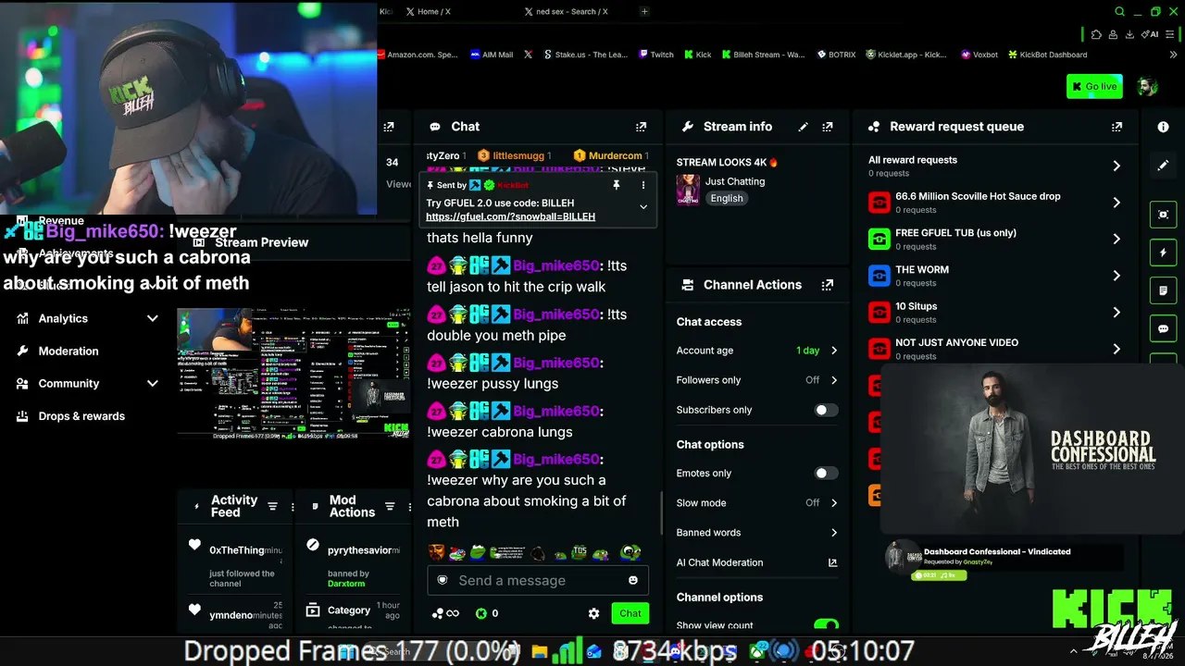Switch to the ned sex Search / X tab
This screenshot has width=1185, height=666.
572,11
